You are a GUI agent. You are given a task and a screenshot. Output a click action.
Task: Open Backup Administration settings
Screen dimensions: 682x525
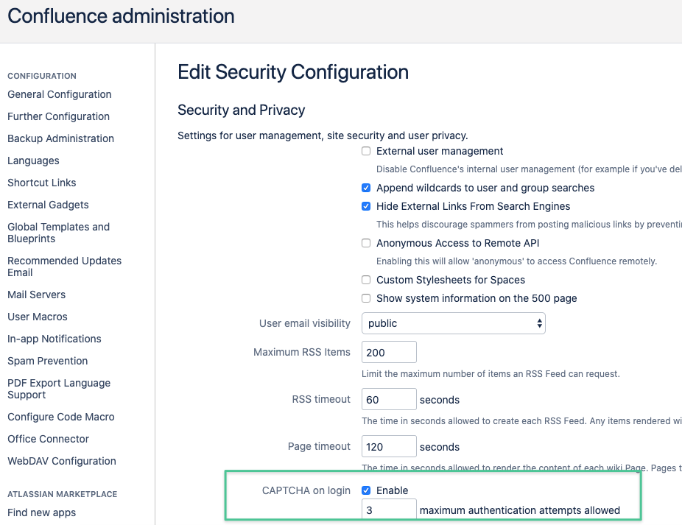(60, 138)
